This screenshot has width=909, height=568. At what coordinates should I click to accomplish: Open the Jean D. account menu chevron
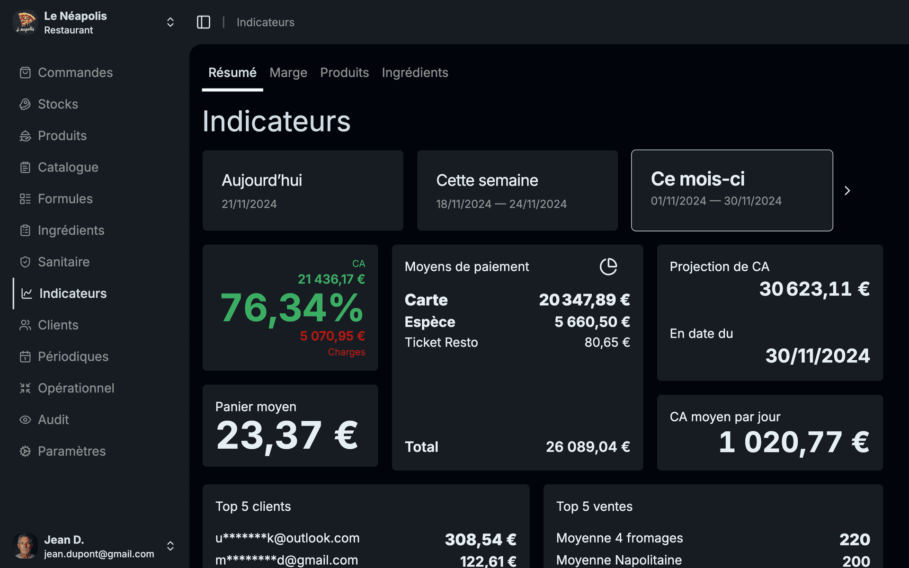170,546
